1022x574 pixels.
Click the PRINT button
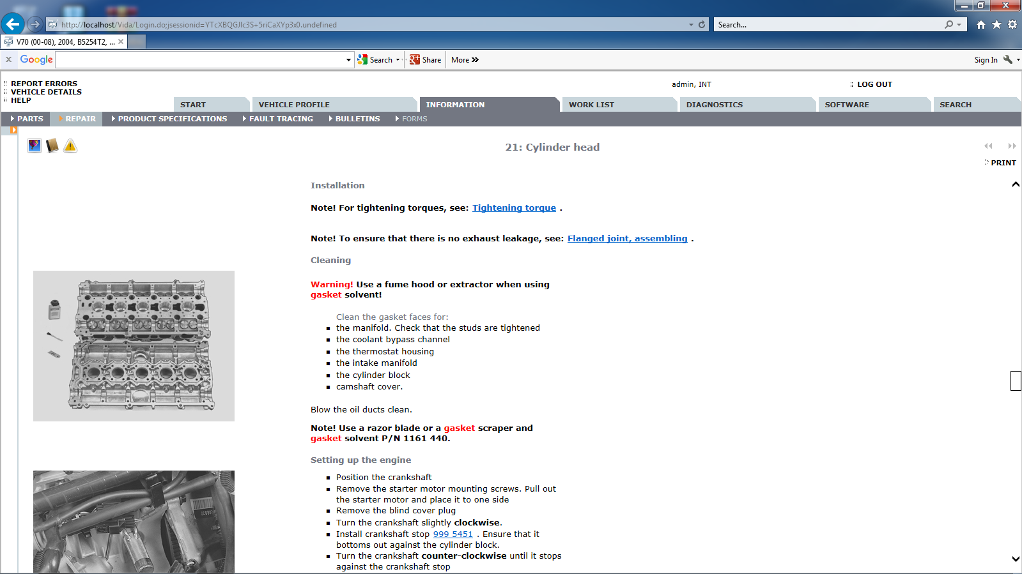tap(1003, 163)
